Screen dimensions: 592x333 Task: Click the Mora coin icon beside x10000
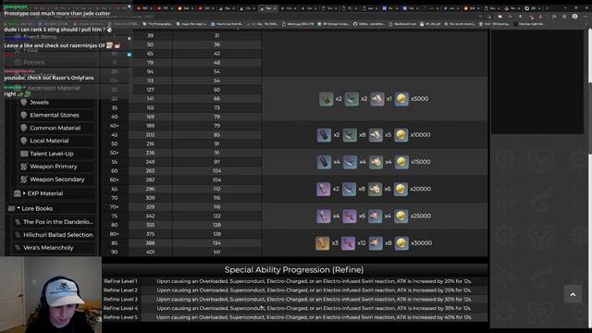click(x=401, y=135)
